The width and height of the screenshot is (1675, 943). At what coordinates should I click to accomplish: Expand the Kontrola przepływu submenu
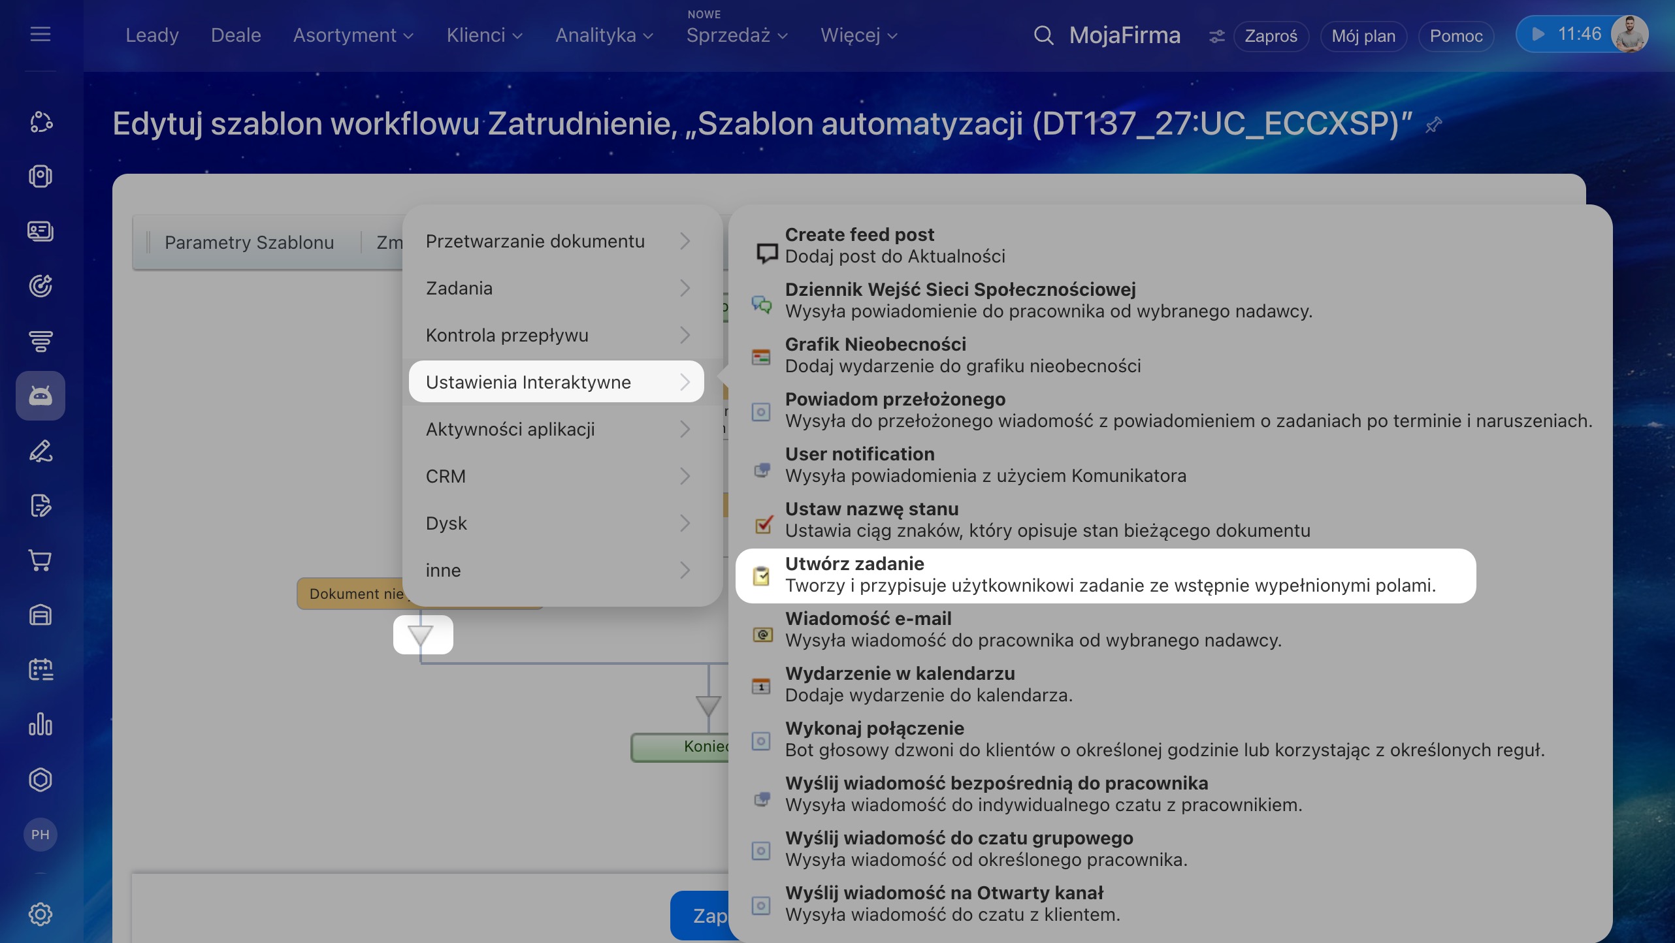click(557, 335)
